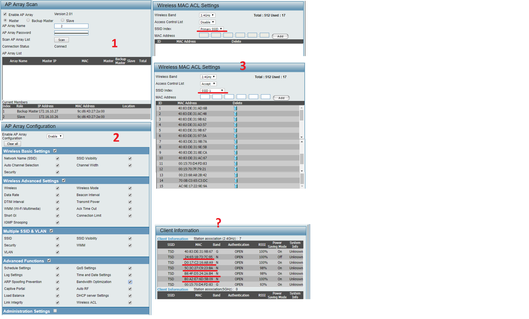The height and width of the screenshot is (319, 529).
Task: Open the Enable AP Array Configuration dropdown
Action: coord(55,136)
